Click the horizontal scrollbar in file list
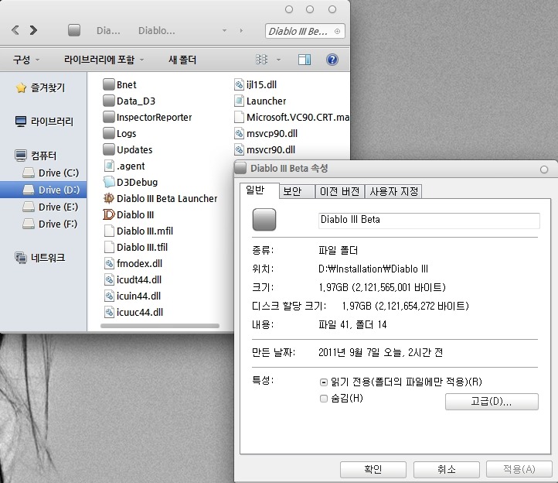Image resolution: width=558 pixels, height=483 pixels. point(160,325)
